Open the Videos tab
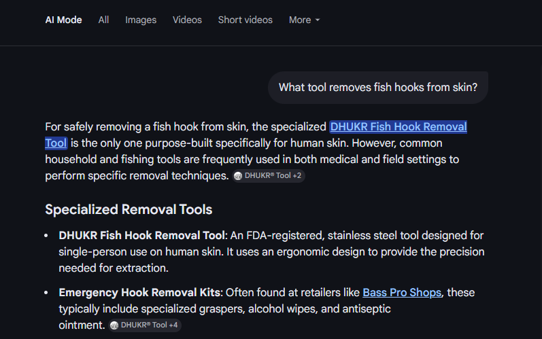 pos(187,20)
